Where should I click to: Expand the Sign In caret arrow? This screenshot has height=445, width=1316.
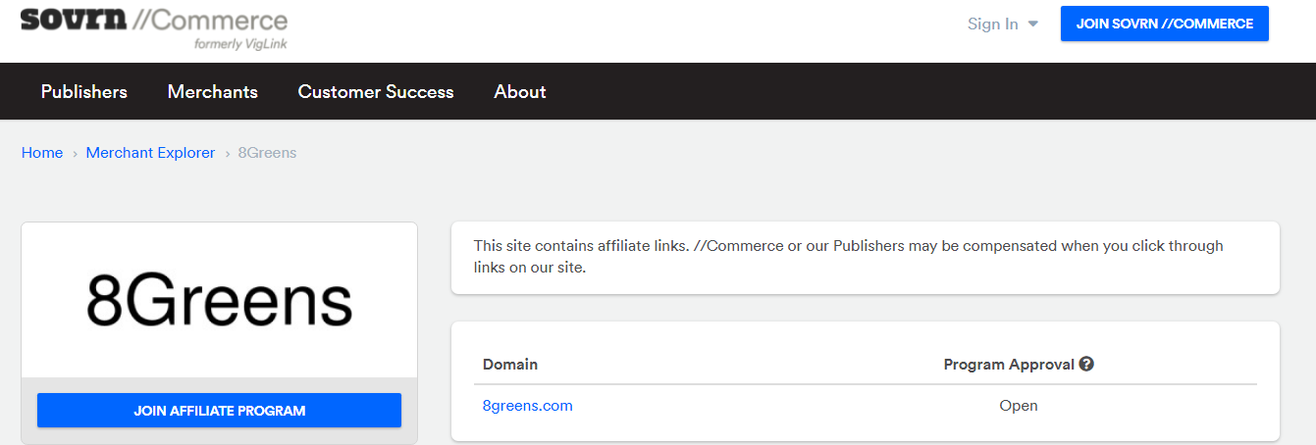coord(1032,25)
